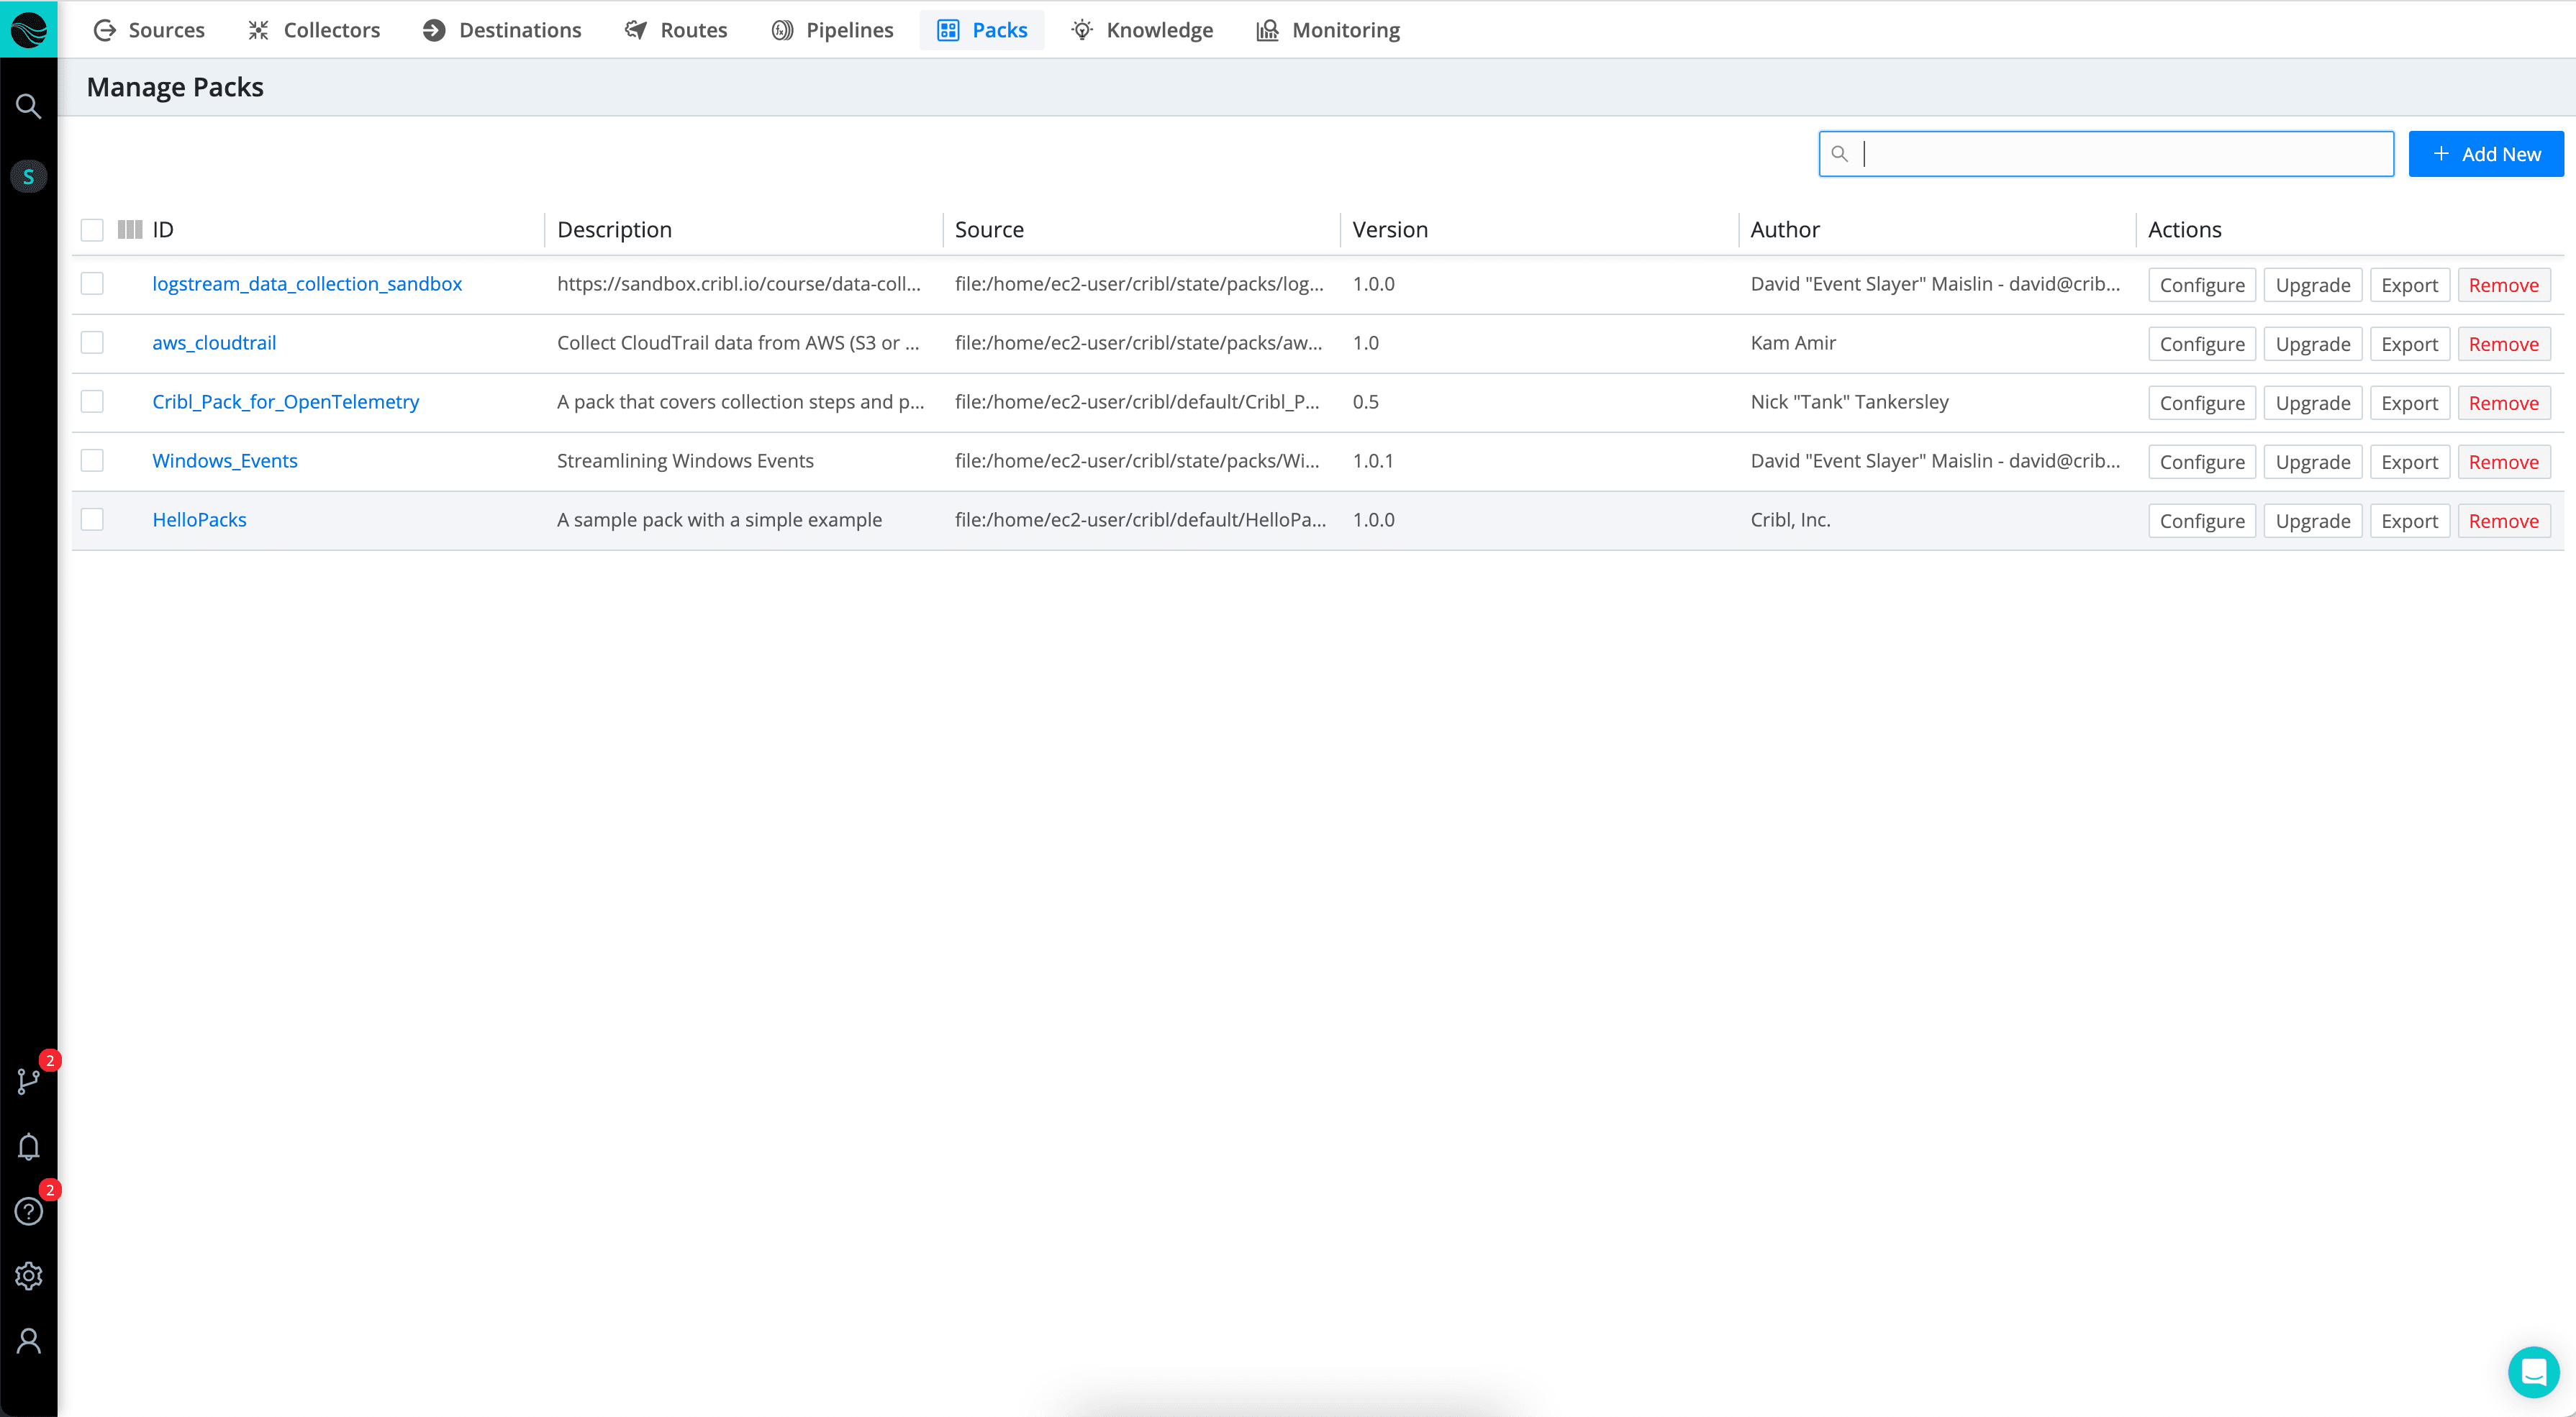Click the Cribl logo icon

tap(28, 29)
